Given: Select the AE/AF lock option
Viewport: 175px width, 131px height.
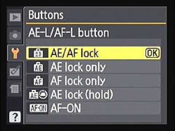Looking at the screenshot, I should 93,53.
